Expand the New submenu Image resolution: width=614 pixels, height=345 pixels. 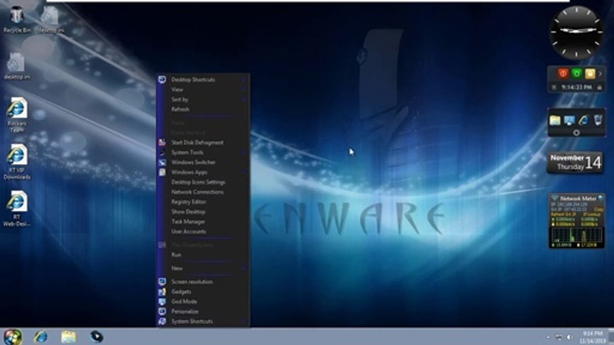point(203,268)
